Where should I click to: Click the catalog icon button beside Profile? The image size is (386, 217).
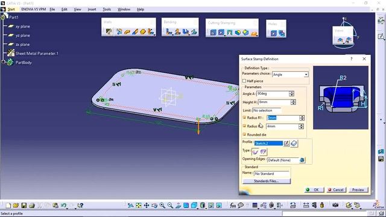coord(294,143)
